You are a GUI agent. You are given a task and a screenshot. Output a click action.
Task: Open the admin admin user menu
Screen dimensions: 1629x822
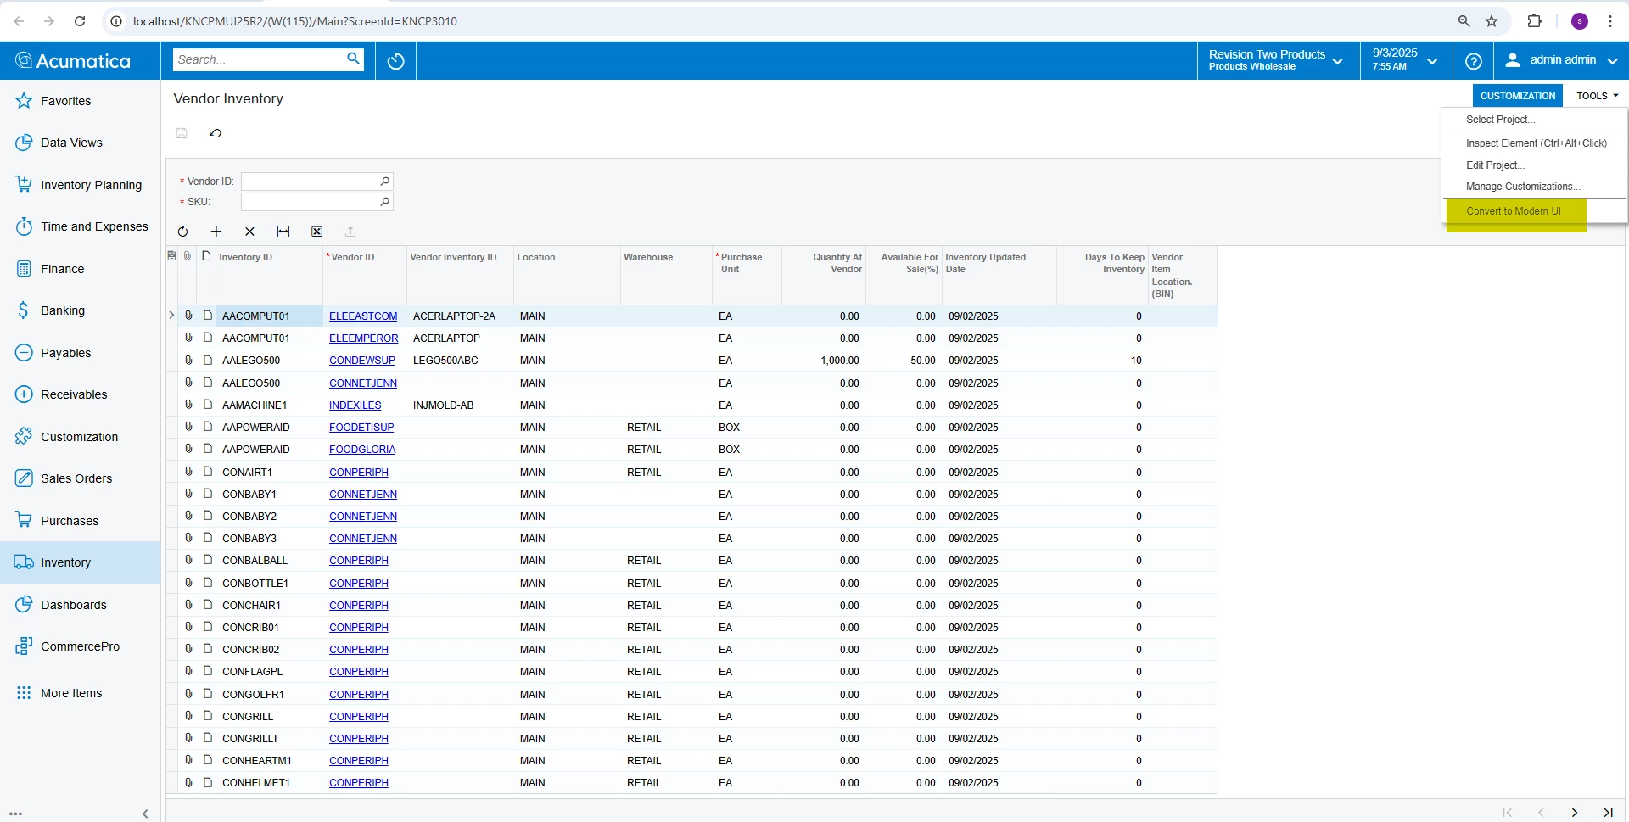point(1561,60)
